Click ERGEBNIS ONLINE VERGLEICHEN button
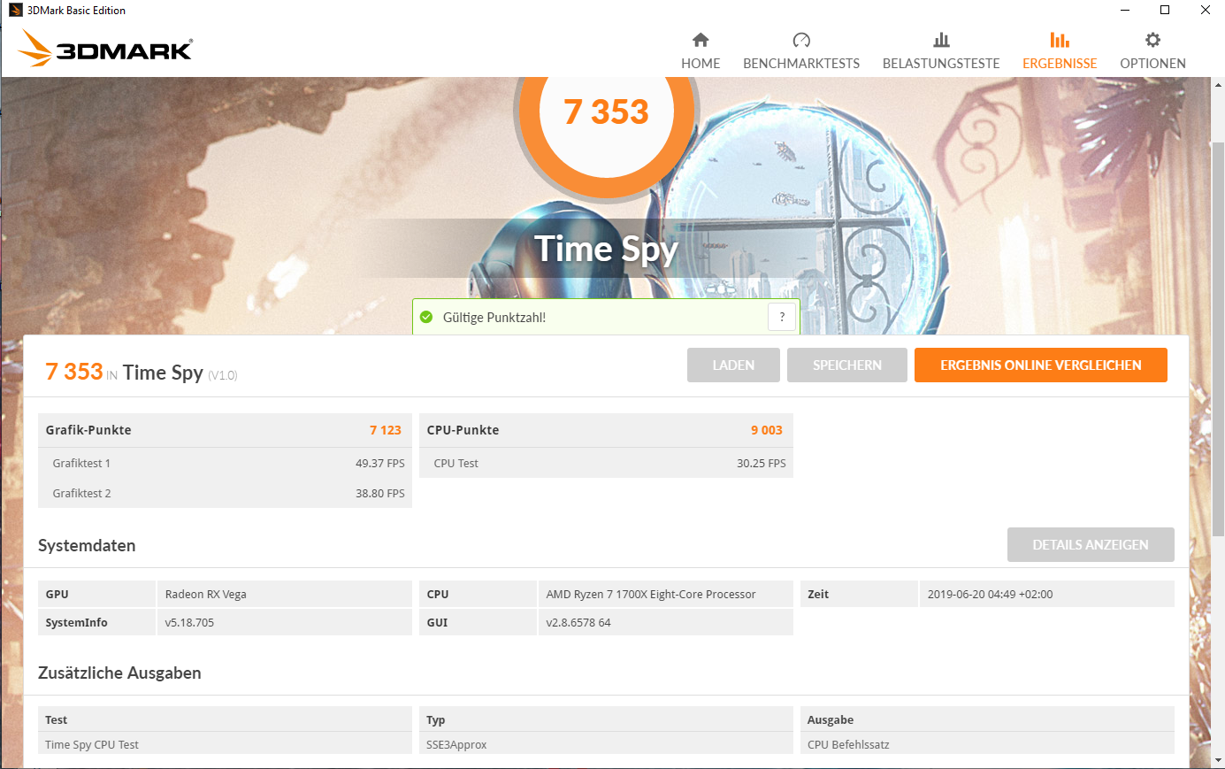Screen dimensions: 1225x769 tap(1041, 365)
